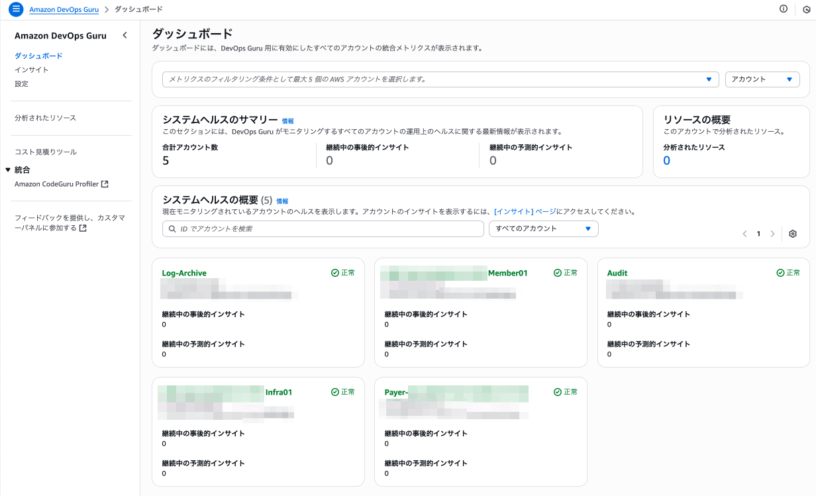Click the 正常 status on Log-Archive card
The image size is (816, 496).
pyautogui.click(x=343, y=273)
